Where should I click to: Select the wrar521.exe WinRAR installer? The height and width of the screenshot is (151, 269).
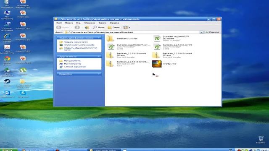[x=164, y=64]
